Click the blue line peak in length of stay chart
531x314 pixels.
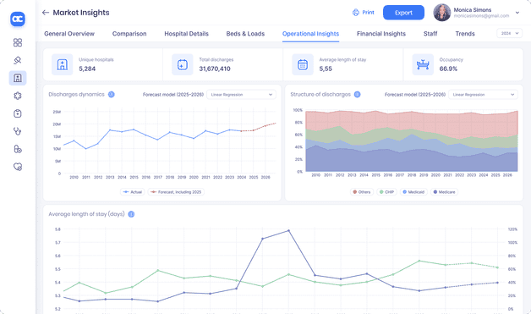288,230
